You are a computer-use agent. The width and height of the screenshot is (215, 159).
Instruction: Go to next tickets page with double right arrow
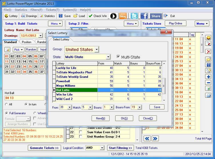coord(155,138)
